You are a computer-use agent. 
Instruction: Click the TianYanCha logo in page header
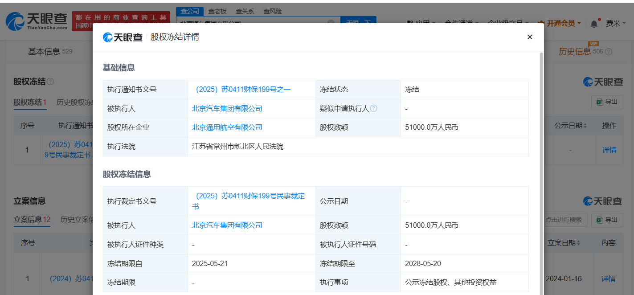pos(37,21)
